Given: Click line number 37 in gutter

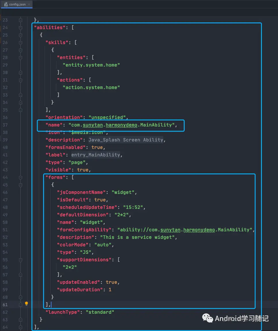Looking at the screenshot, I should pyautogui.click(x=5, y=125).
